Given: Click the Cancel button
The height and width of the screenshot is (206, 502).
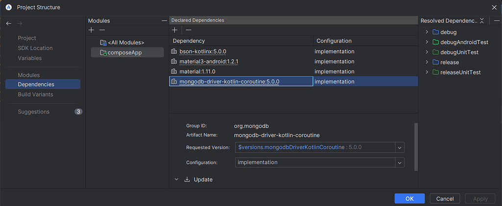Looking at the screenshot, I should [445, 199].
